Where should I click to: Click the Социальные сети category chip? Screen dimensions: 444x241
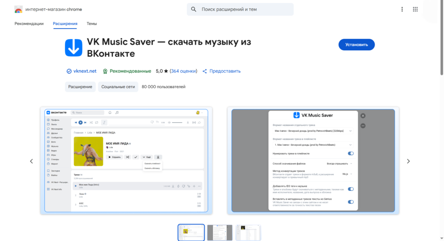118,87
